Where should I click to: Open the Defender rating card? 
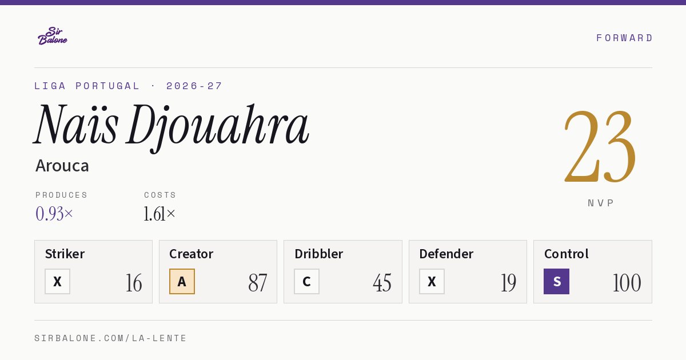468,271
